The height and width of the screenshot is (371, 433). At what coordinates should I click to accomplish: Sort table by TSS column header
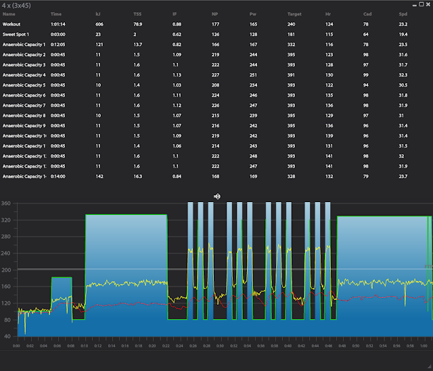137,14
